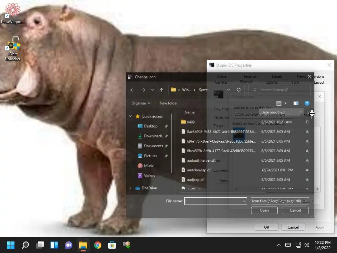Open Date modified column filter dropdown

pyautogui.click(x=301, y=112)
